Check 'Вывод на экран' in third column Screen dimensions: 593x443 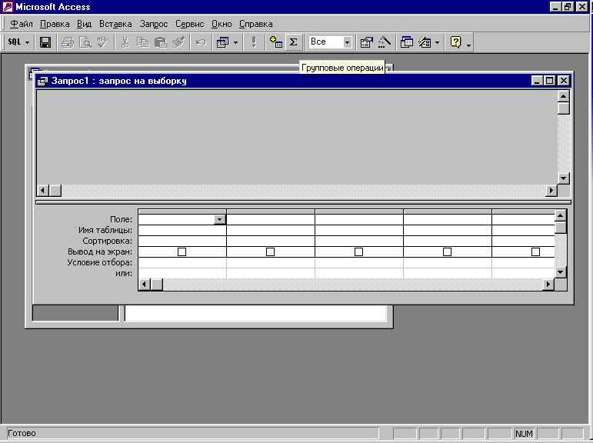coord(359,251)
